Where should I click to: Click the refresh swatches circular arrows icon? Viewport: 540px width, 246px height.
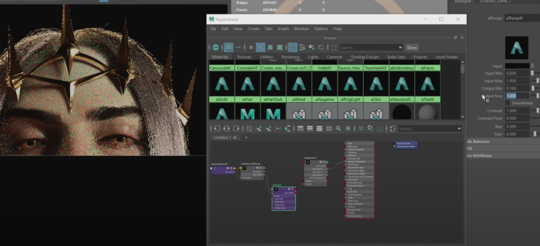click(x=321, y=47)
